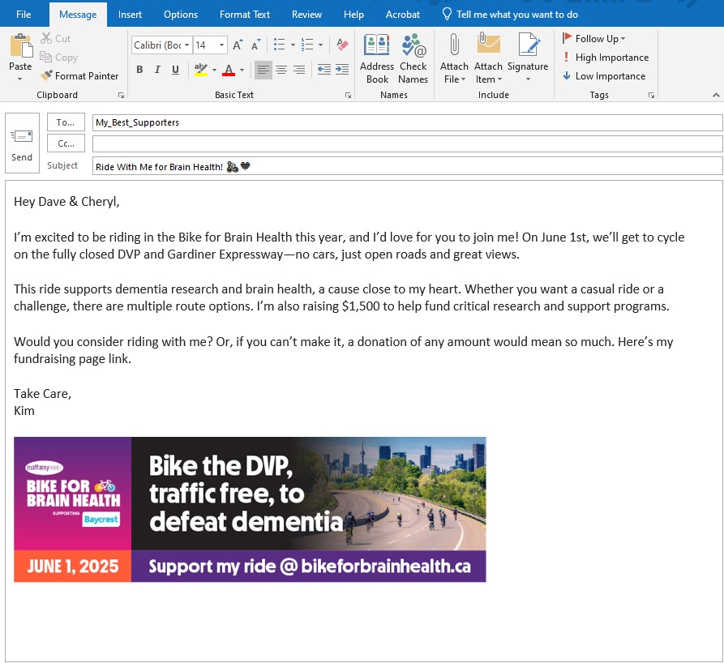The height and width of the screenshot is (663, 724).
Task: Open the Help tab
Action: click(353, 15)
